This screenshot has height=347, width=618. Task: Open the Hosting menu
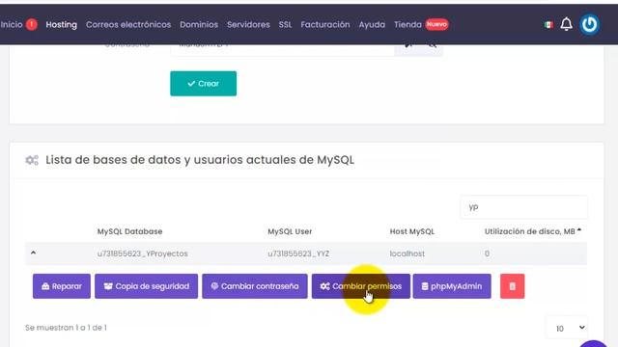coord(61,24)
